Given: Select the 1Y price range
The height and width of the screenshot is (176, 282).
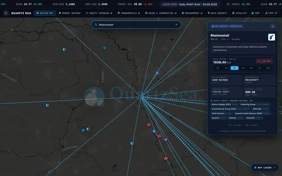Looking at the screenshot, I should click(259, 68).
